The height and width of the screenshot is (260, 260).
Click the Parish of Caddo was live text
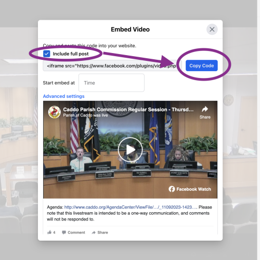(x=85, y=115)
